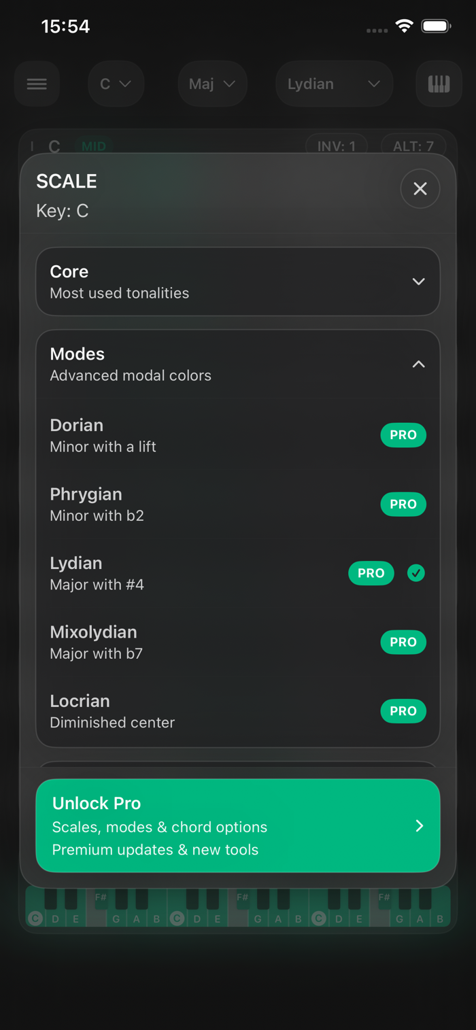Image resolution: width=476 pixels, height=1030 pixels.
Task: Select the Dorian mode option
Action: 170,435
